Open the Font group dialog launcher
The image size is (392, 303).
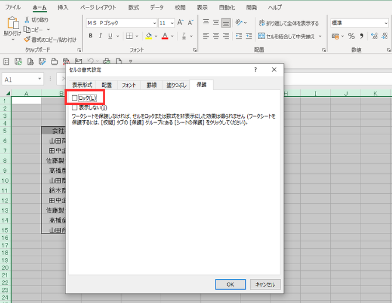coord(195,50)
